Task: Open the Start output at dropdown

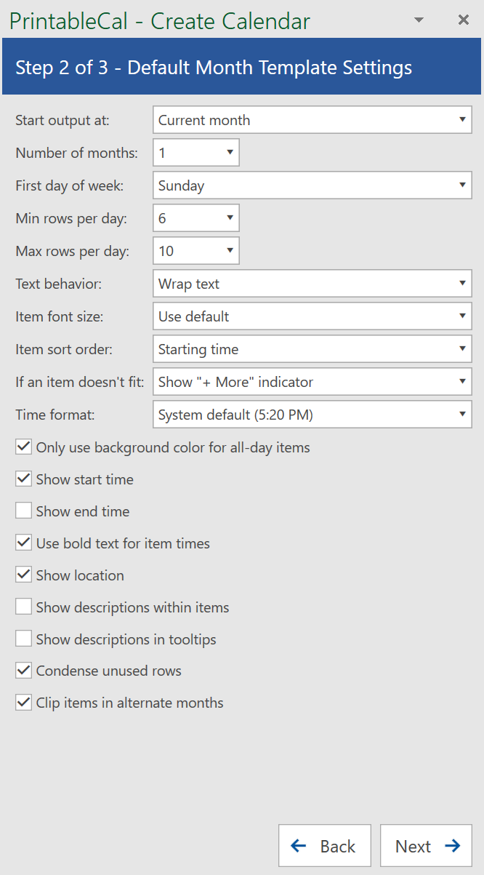Action: 312,120
